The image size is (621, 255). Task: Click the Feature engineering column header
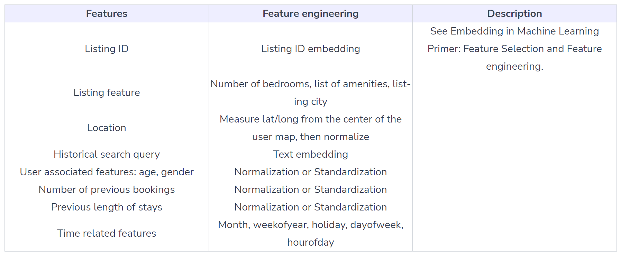coord(310,13)
